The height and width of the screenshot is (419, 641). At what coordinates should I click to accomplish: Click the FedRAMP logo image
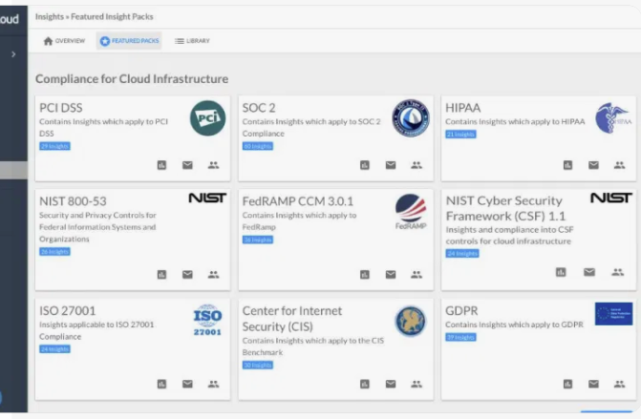pyautogui.click(x=411, y=212)
